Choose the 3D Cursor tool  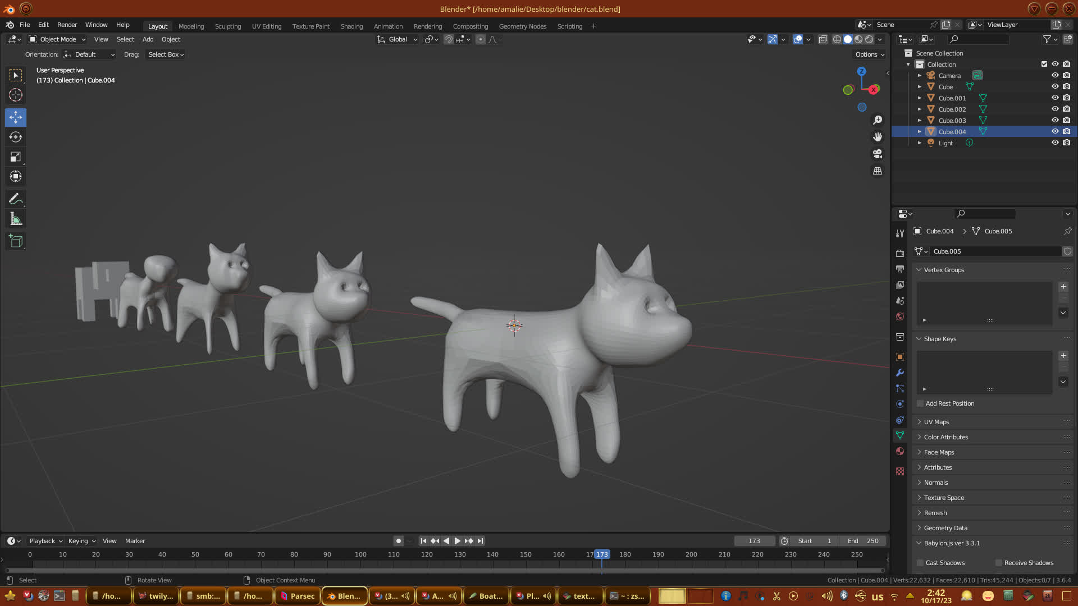(x=16, y=95)
